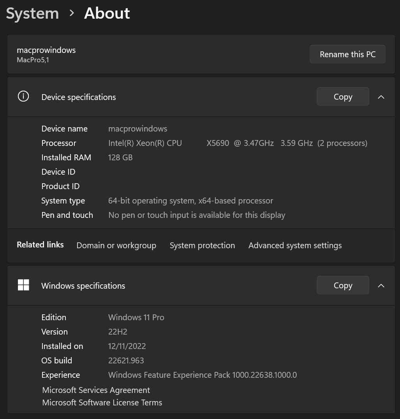Click the Windows specifications header
Image resolution: width=400 pixels, height=419 pixels.
tap(83, 286)
